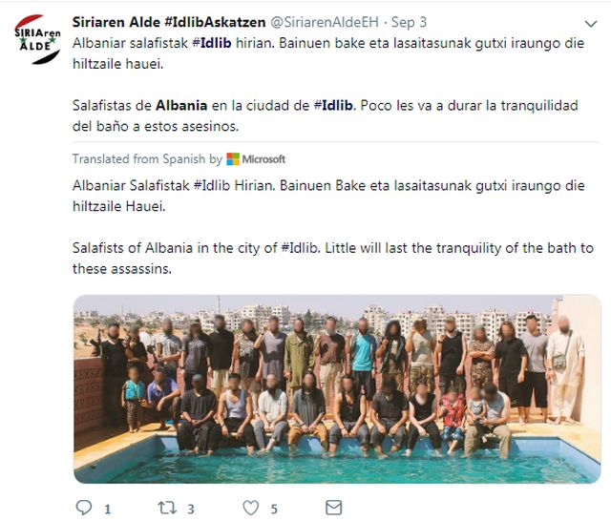Click the like count number 5
This screenshot has width=611, height=521.
pyautogui.click(x=274, y=509)
